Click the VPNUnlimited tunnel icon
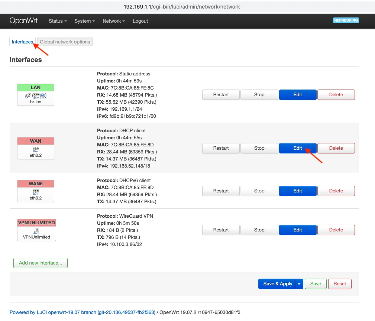 (x=36, y=231)
